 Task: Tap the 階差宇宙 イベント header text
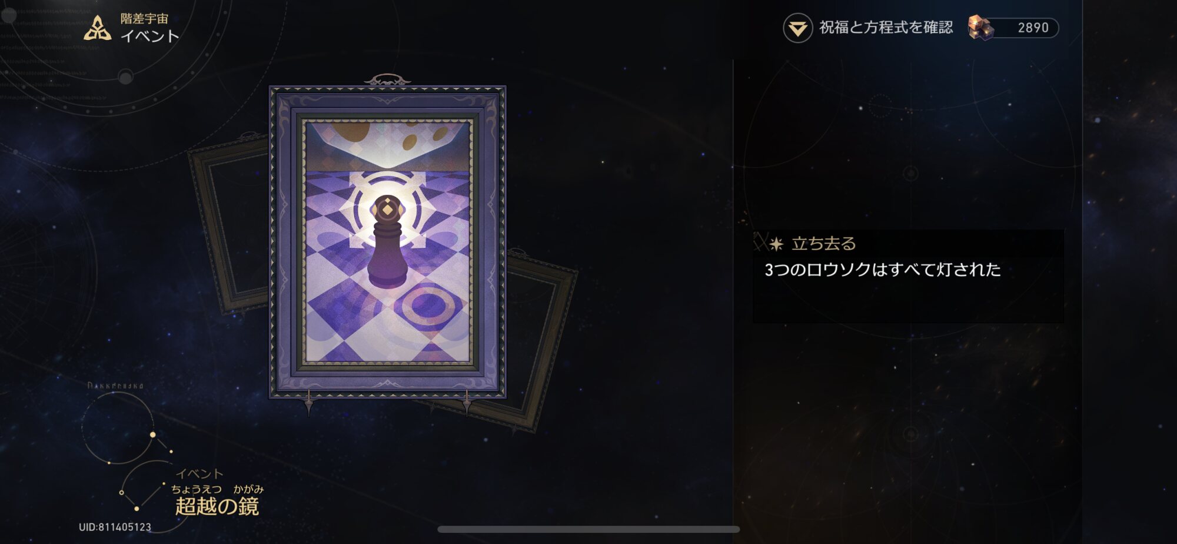click(149, 28)
